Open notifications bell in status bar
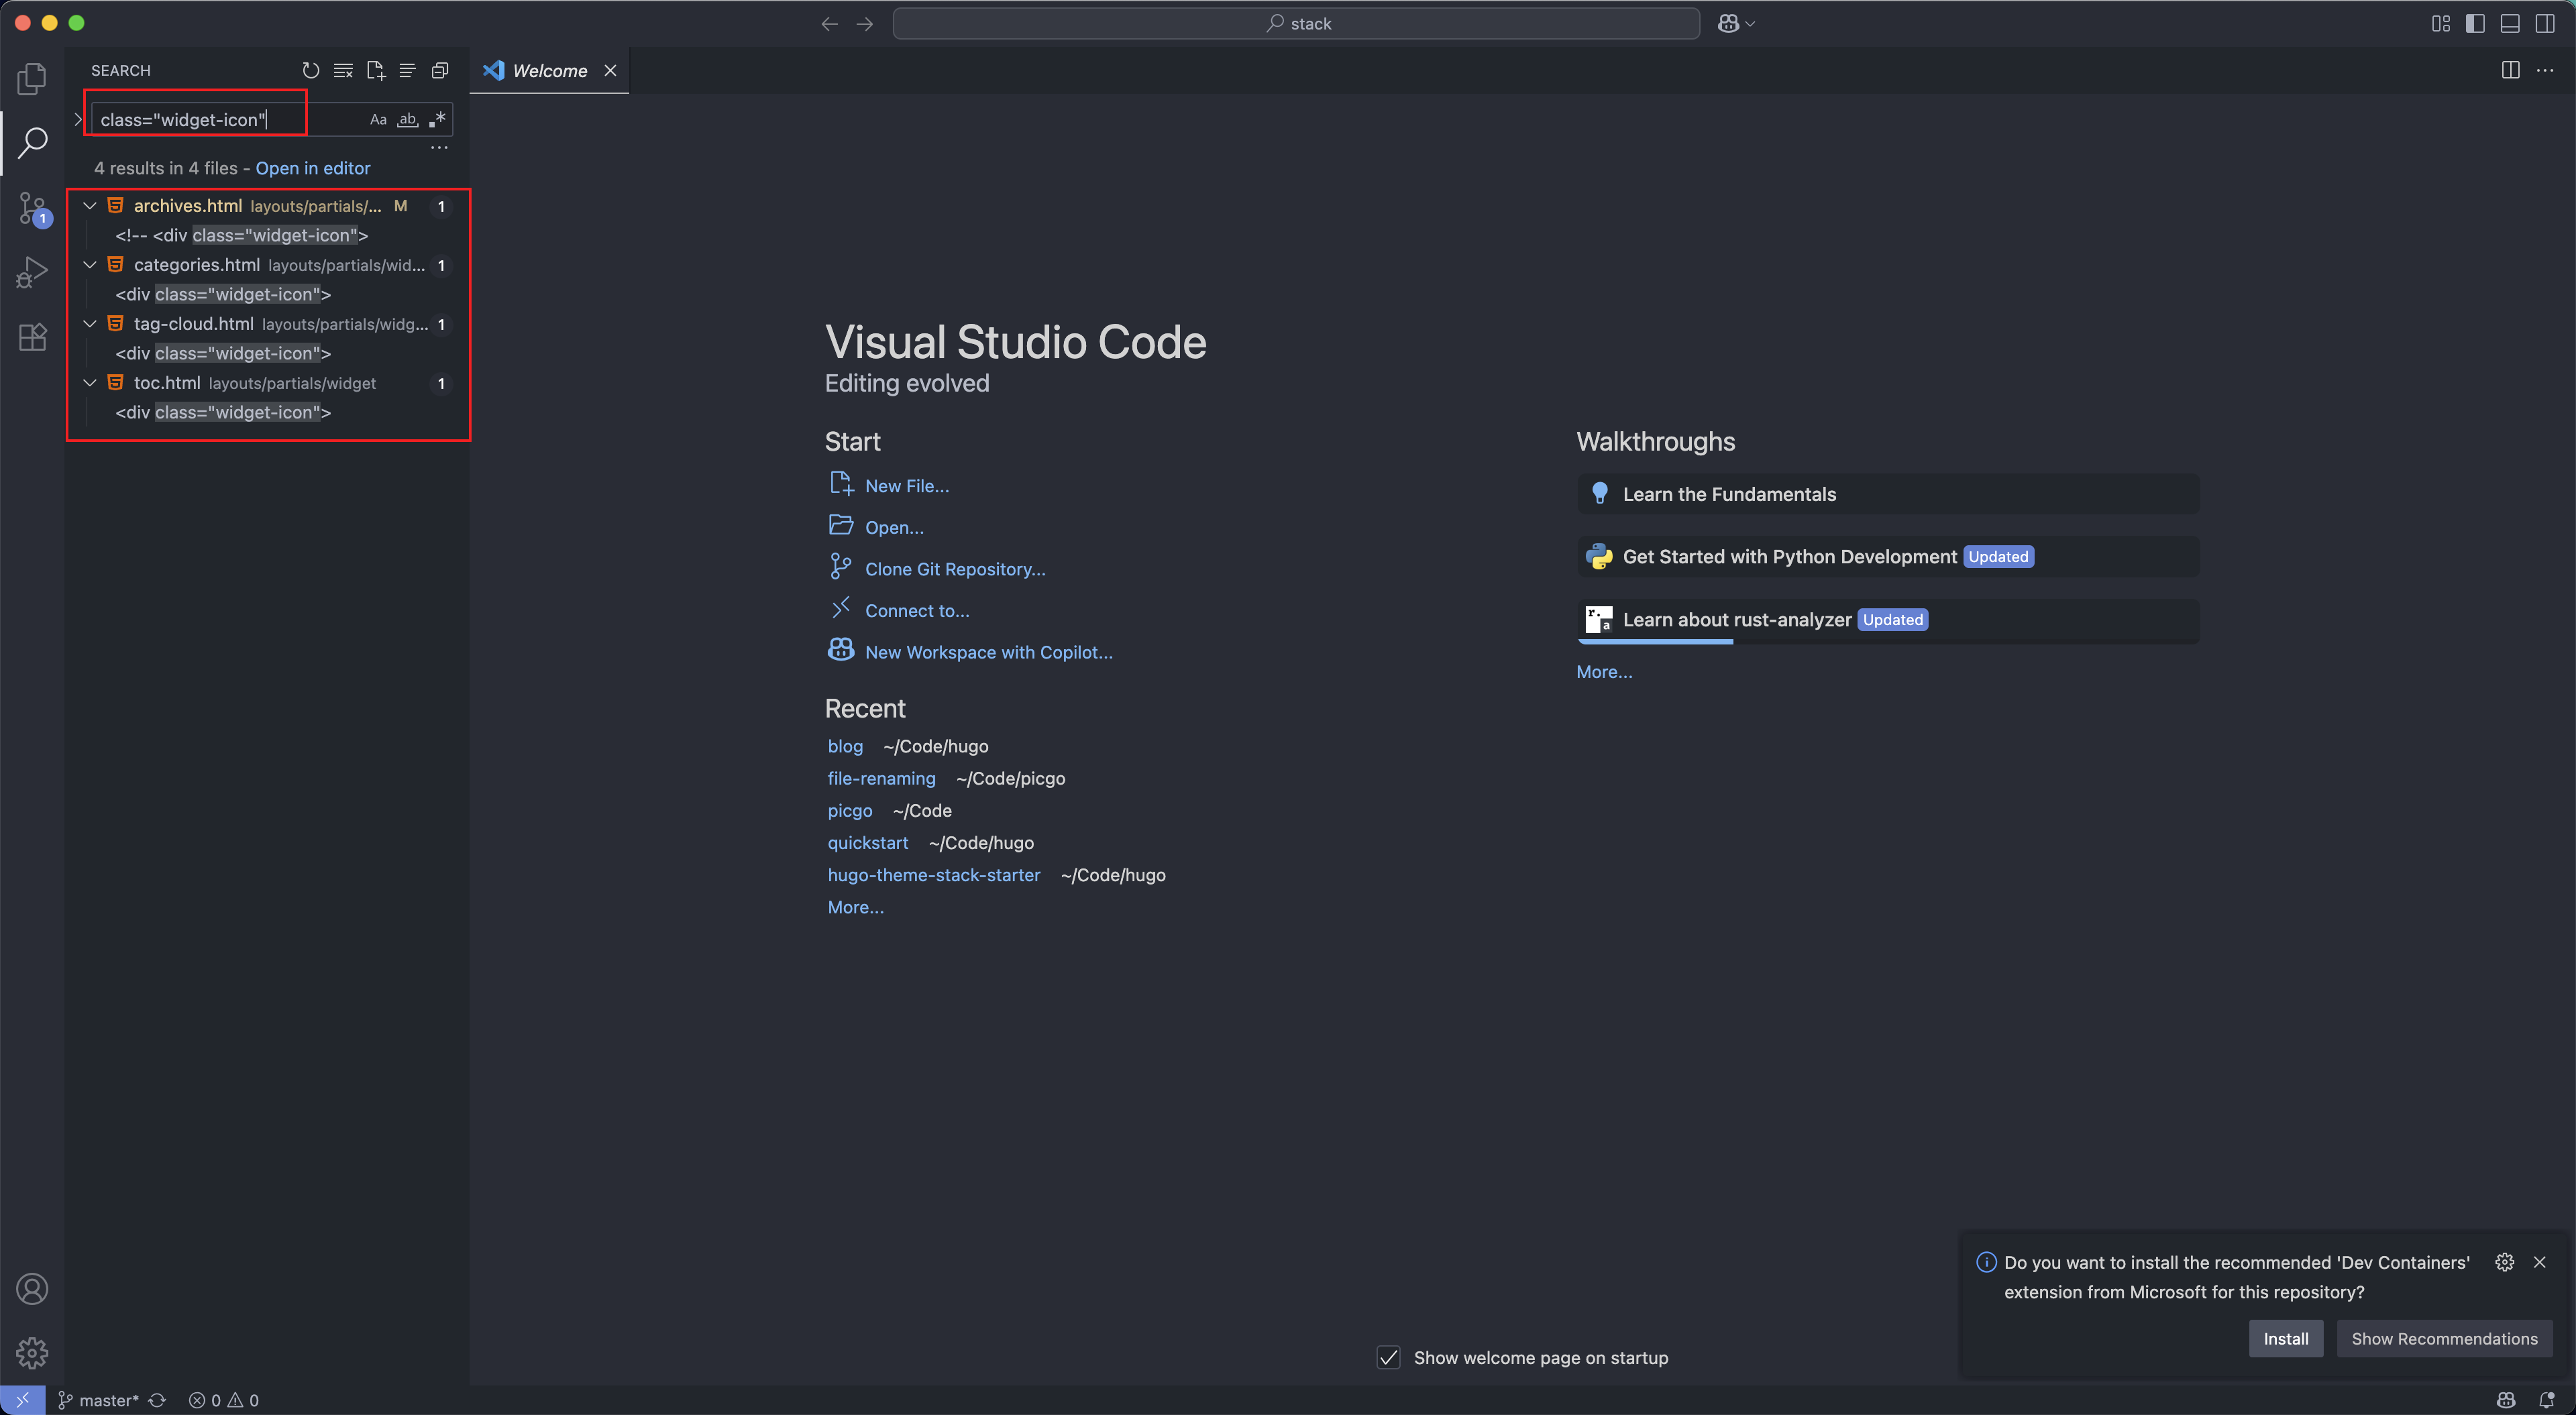 (x=2547, y=1400)
